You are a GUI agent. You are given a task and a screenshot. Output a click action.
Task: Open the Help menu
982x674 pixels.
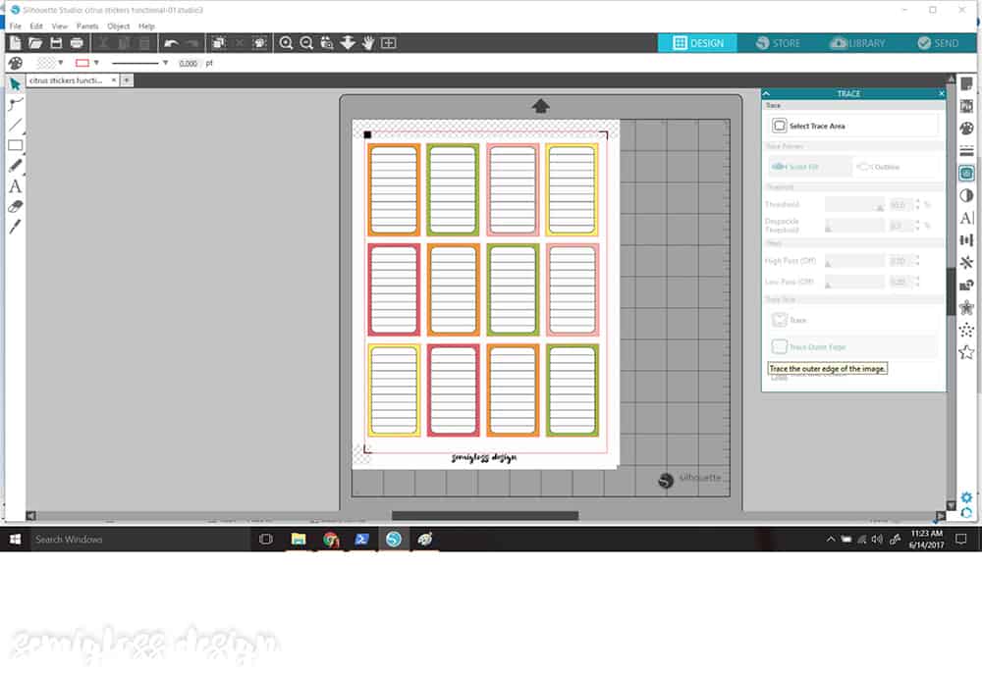146,26
